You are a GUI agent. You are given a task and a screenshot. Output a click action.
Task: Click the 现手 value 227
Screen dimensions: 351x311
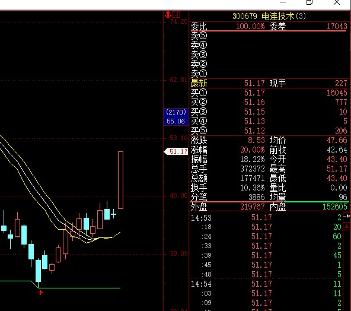[x=341, y=83]
